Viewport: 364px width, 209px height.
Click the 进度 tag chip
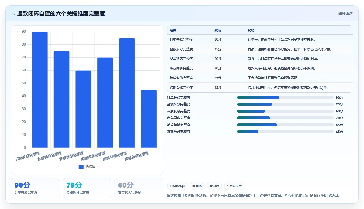tap(214, 186)
